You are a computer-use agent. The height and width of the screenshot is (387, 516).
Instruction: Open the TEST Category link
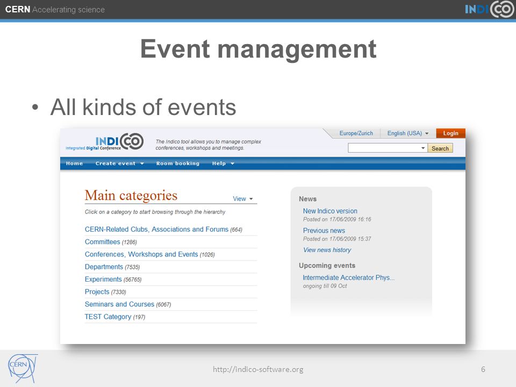(x=108, y=317)
